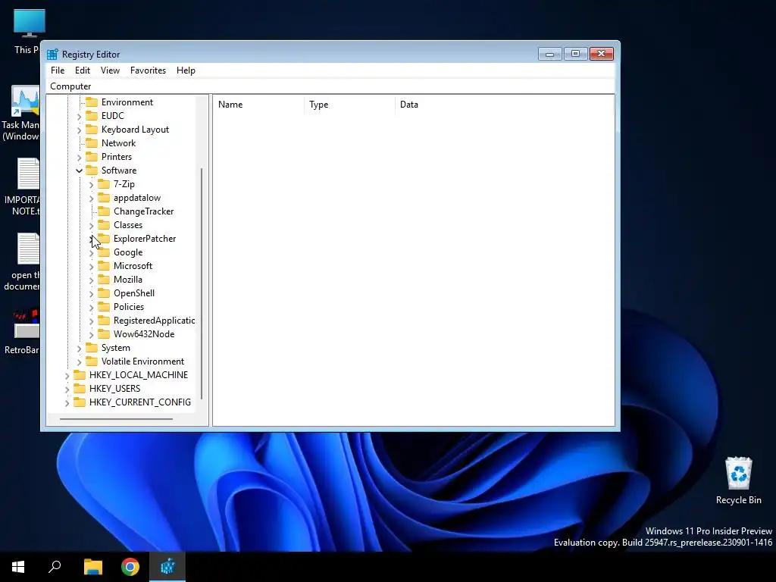776x582 pixels.
Task: Open the Favorites menu
Action: coord(148,70)
